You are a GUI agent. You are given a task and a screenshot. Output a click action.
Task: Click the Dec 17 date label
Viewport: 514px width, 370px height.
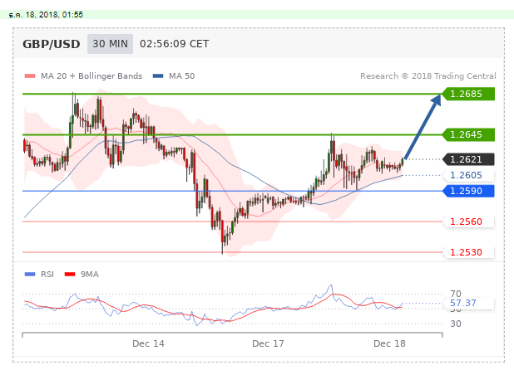click(268, 343)
